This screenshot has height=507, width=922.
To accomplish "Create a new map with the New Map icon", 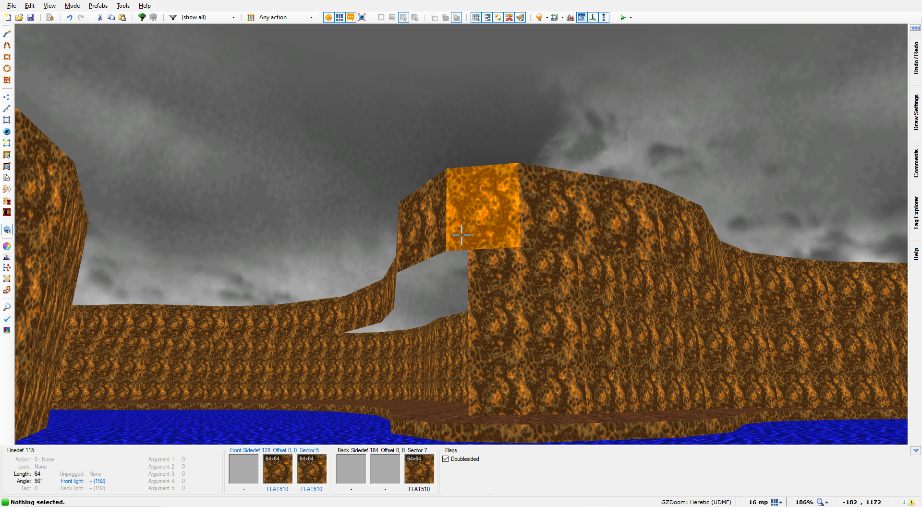I will pyautogui.click(x=8, y=17).
